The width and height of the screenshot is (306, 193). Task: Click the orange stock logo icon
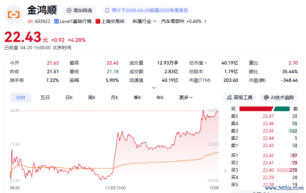coord(14,15)
